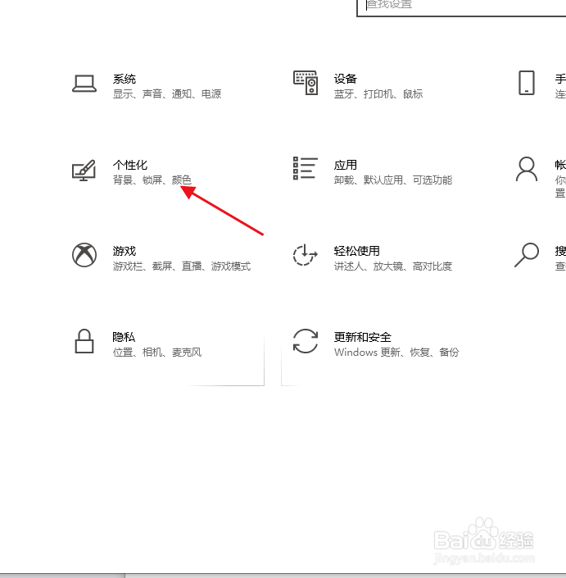
Task: Click the circular arrows icon for 更新和安全
Action: point(306,341)
